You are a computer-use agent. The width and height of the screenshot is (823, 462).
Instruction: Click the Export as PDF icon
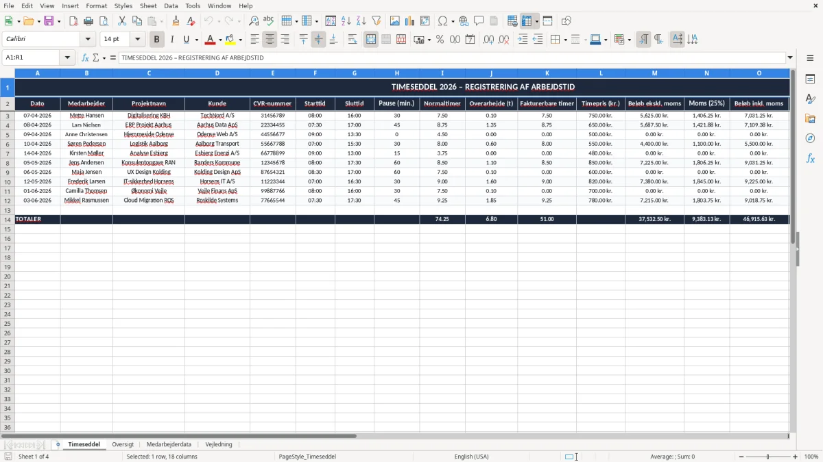(73, 21)
